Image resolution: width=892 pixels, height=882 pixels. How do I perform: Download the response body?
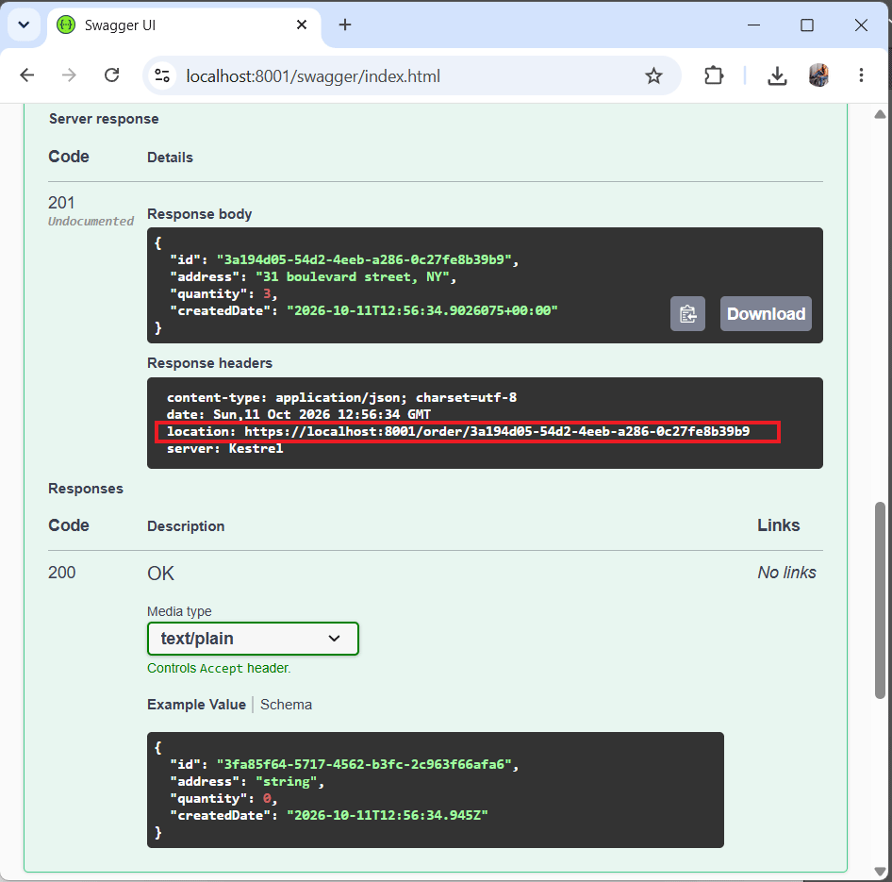click(766, 313)
